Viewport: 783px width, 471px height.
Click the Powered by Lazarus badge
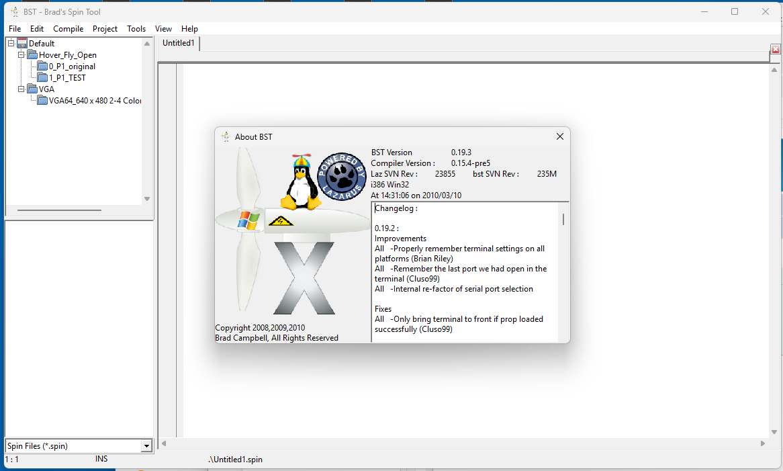(x=341, y=176)
